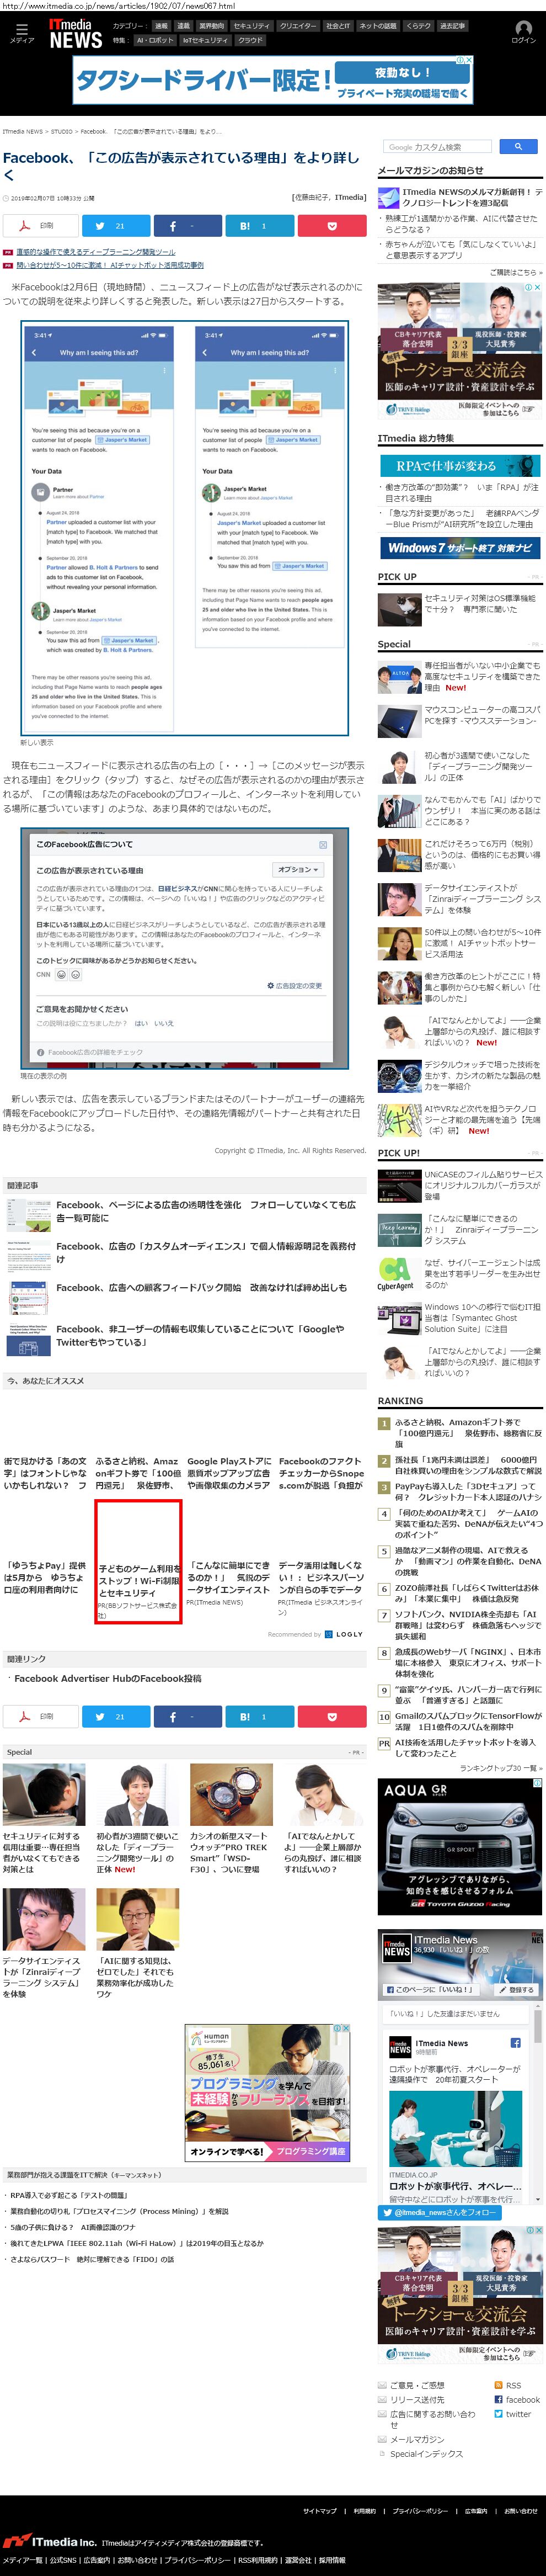Screen dimensions: 546x2576
Task: Focus the Google カスタム検索 input field
Action: coord(438,146)
